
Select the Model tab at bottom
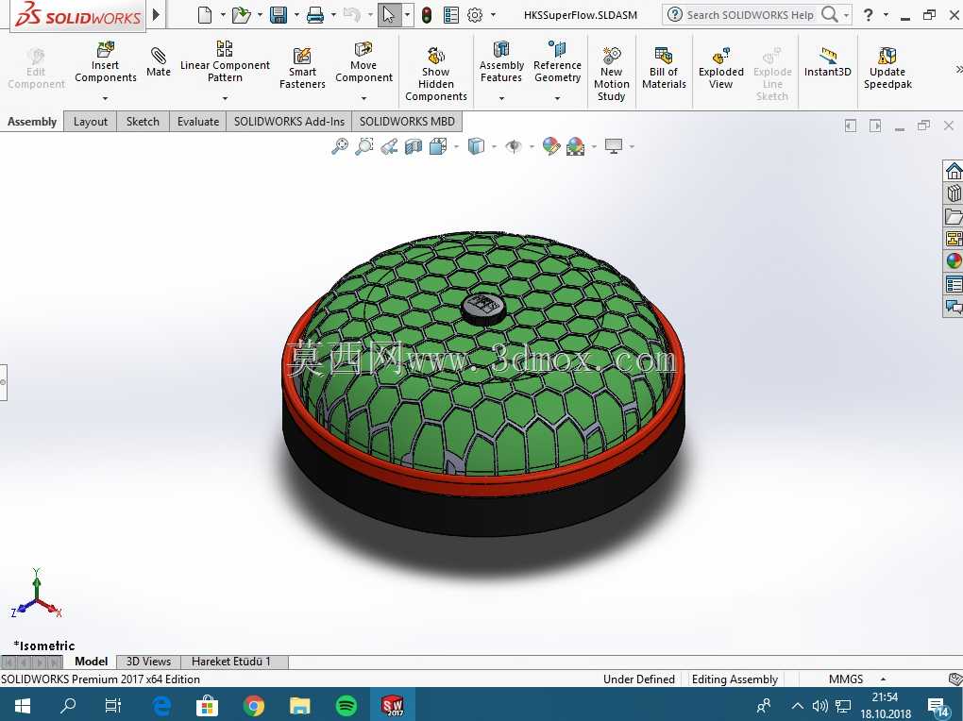tap(91, 662)
